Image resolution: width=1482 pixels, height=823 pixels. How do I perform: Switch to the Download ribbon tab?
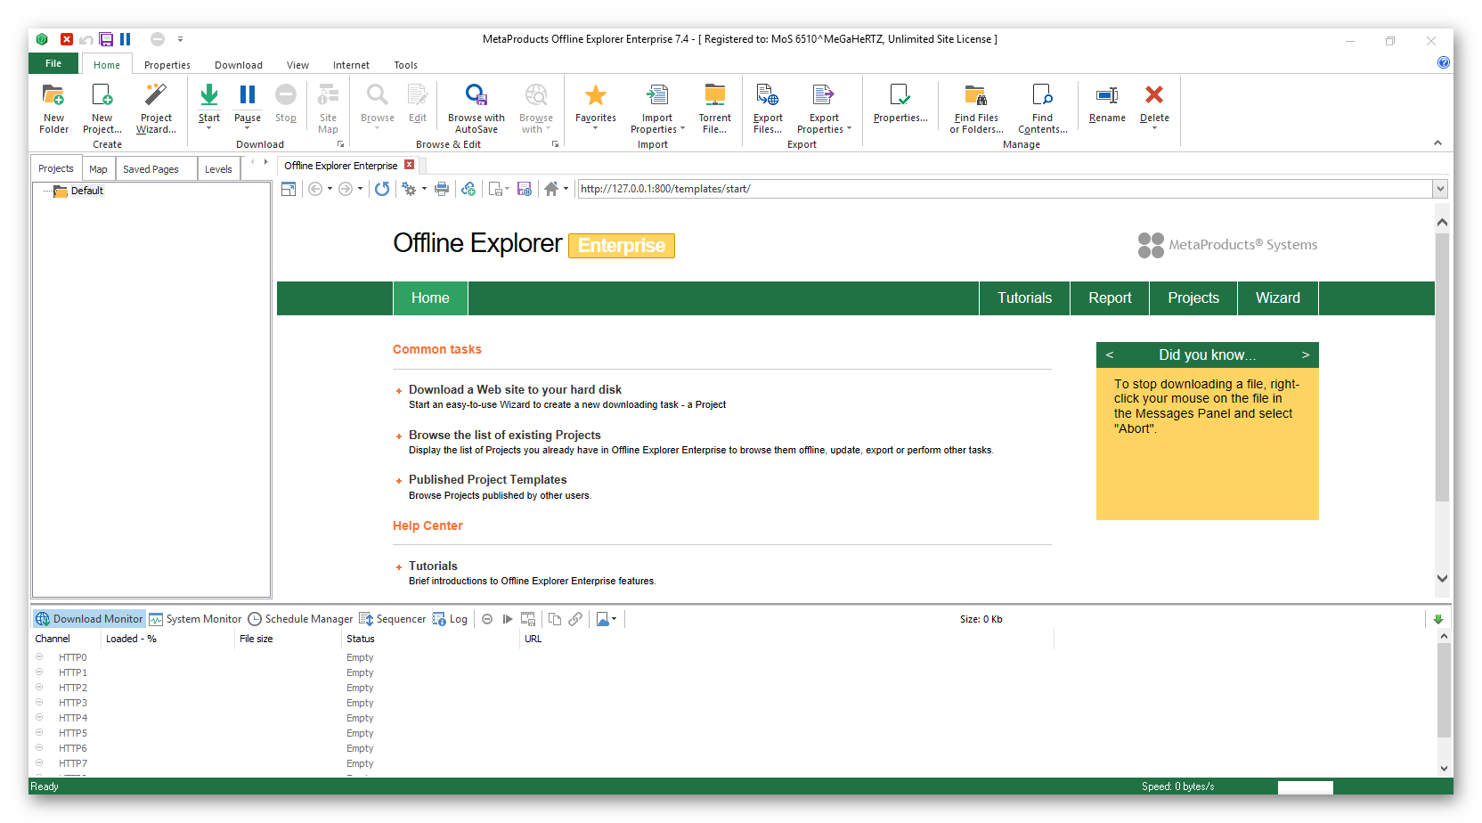point(239,65)
